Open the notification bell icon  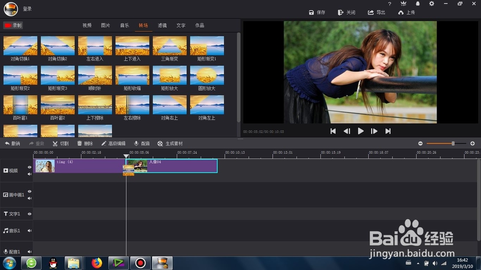[x=418, y=4]
